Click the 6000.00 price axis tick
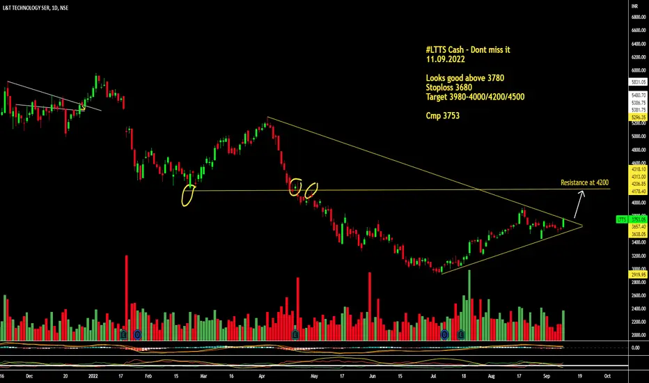Screen dimensions: 649x383 coord(639,70)
